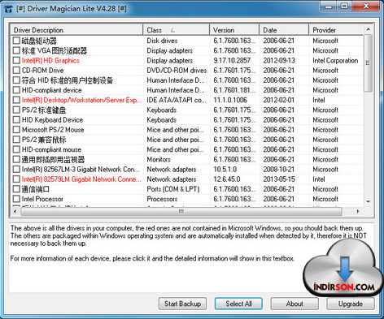This screenshot has width=384, height=319.
Task: Select the HID Keyboard Device name text
Action: [x=52, y=120]
